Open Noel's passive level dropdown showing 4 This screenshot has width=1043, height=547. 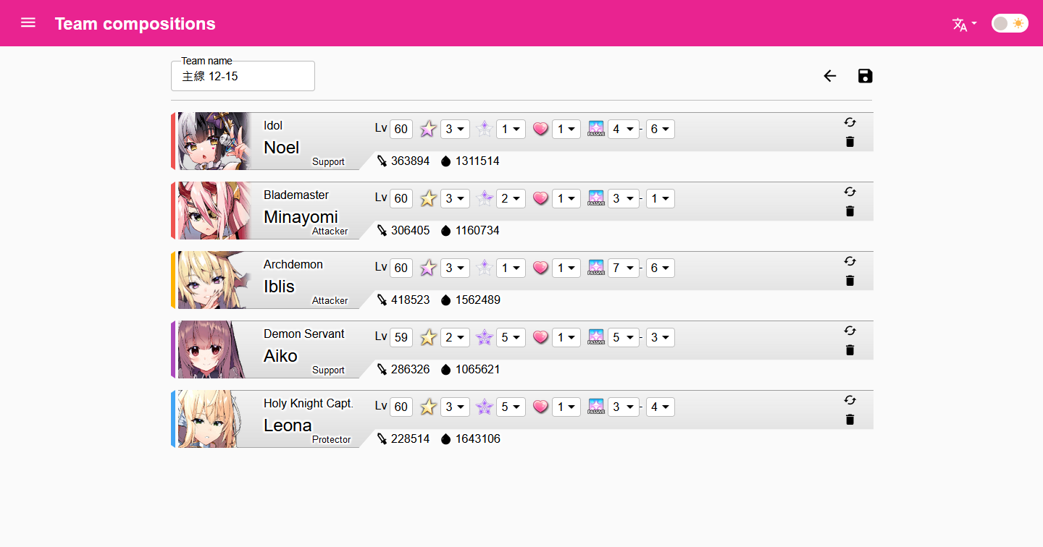[623, 129]
